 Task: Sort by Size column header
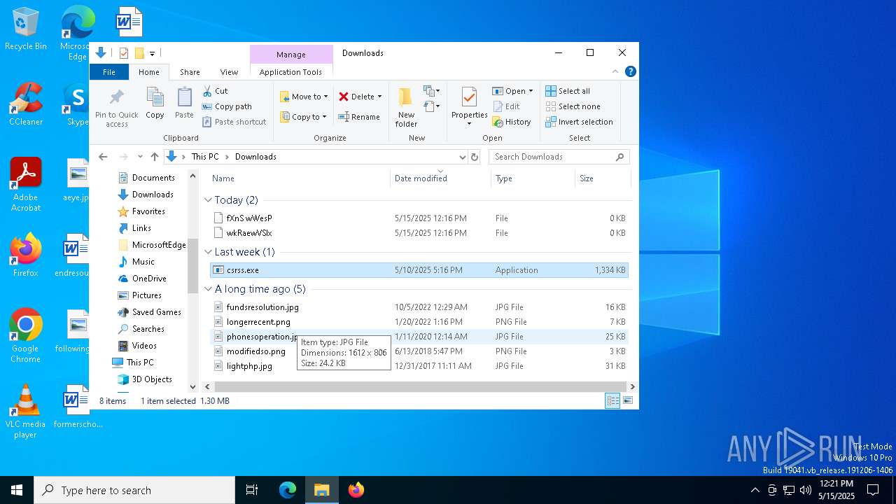coord(602,178)
